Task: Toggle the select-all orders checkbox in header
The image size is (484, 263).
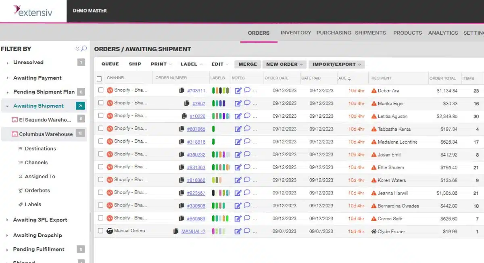Action: (100, 79)
